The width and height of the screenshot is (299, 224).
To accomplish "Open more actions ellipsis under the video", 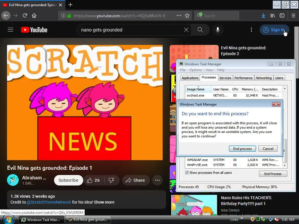I will pyautogui.click(x=157, y=180).
